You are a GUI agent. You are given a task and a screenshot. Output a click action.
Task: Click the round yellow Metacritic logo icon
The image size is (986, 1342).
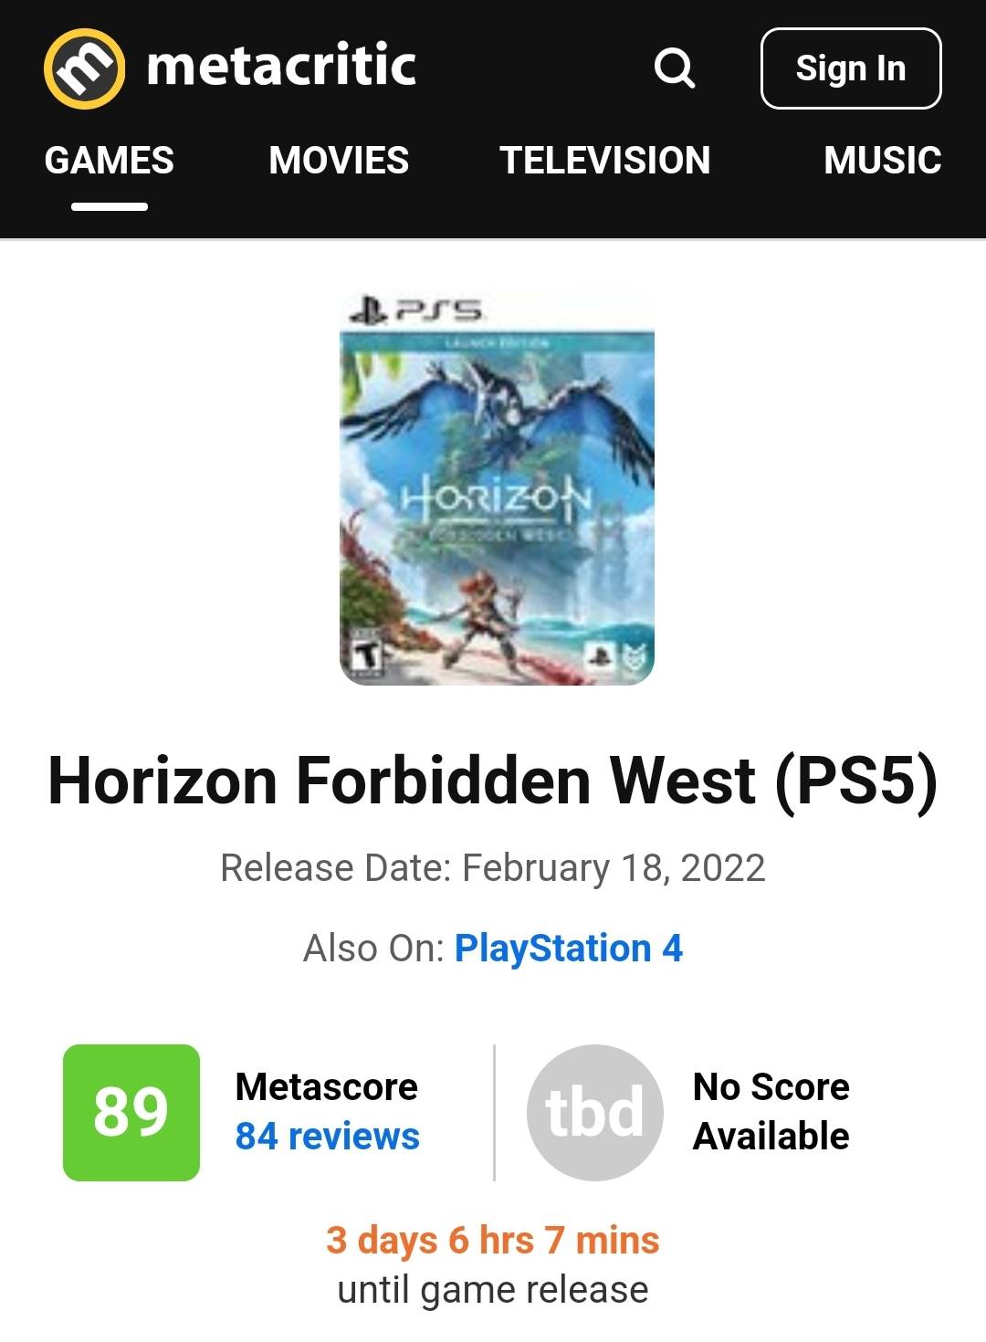[x=85, y=68]
